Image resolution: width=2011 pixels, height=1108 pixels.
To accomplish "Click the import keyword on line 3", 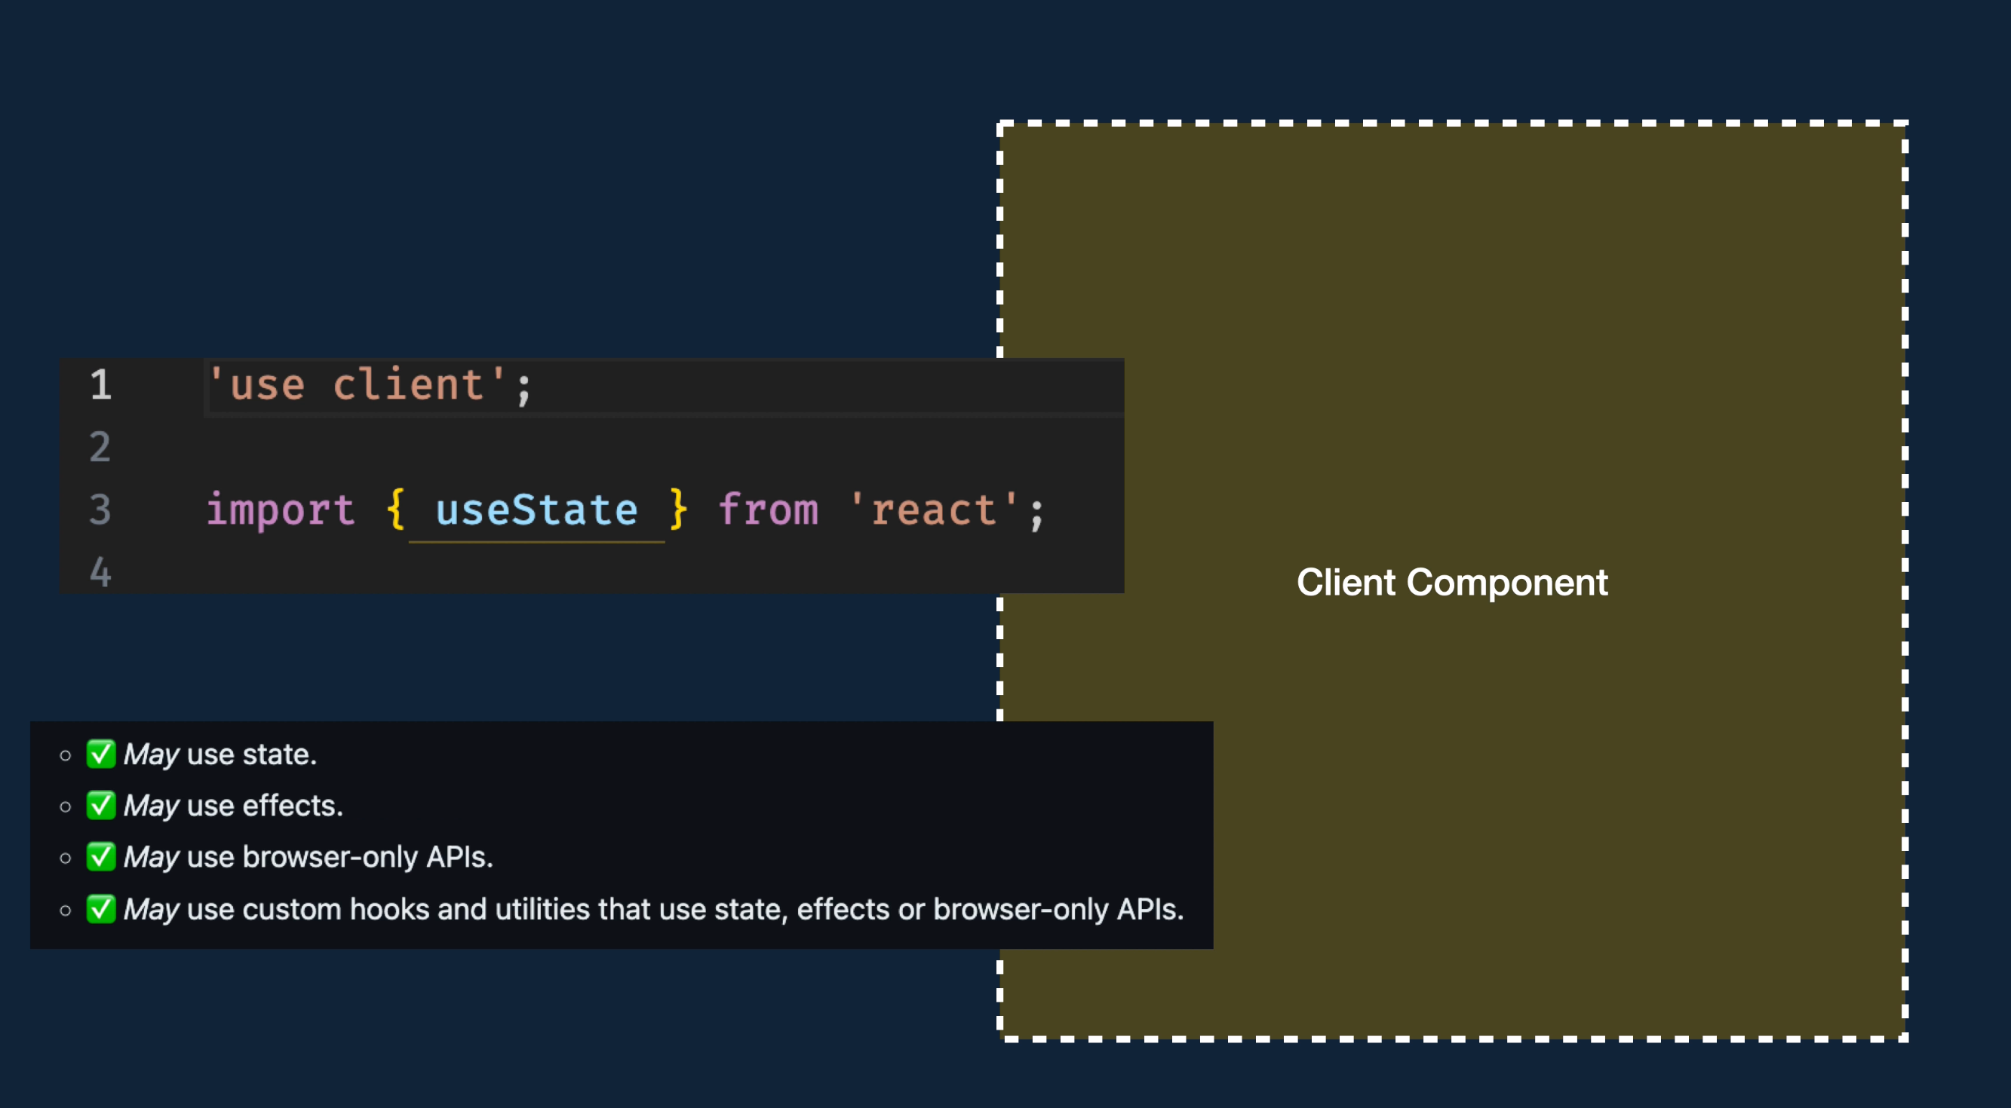I will [x=281, y=511].
